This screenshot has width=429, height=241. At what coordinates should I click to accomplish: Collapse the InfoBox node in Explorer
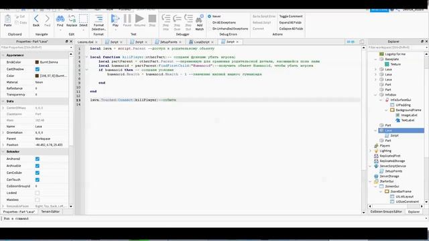point(375,95)
